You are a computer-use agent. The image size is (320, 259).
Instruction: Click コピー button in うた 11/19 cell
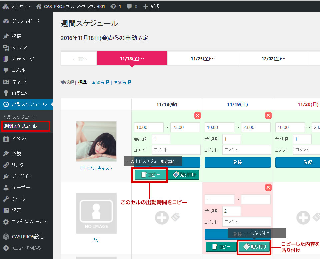tap(221, 247)
